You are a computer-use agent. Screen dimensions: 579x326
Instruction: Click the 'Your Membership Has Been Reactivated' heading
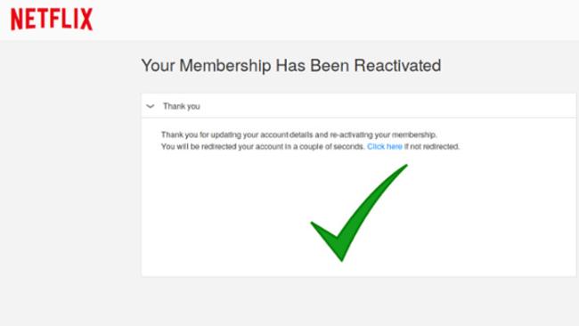click(291, 66)
